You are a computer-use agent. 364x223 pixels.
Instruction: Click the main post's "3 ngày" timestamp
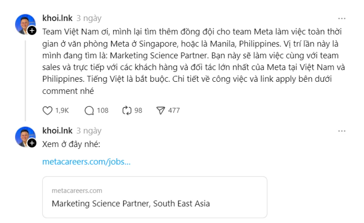89,19
